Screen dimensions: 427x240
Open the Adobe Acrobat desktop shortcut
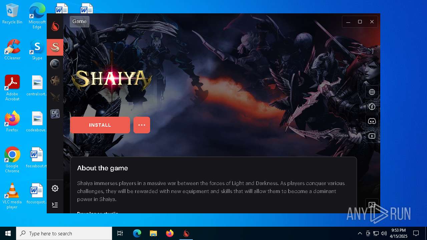click(x=12, y=88)
